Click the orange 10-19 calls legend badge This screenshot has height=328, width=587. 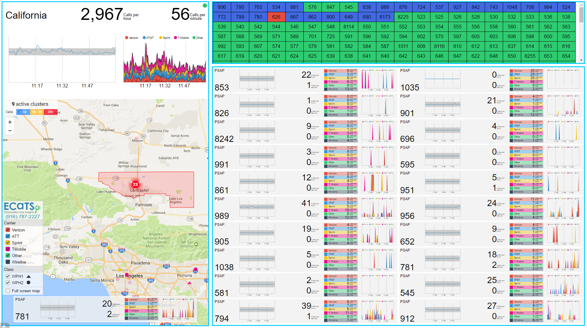37,112
